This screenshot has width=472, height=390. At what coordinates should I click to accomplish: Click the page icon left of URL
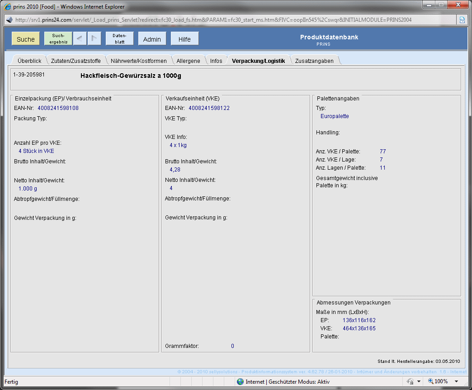click(9, 20)
